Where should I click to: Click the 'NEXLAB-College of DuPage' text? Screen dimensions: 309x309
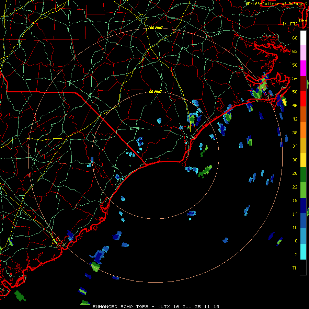point(275,4)
